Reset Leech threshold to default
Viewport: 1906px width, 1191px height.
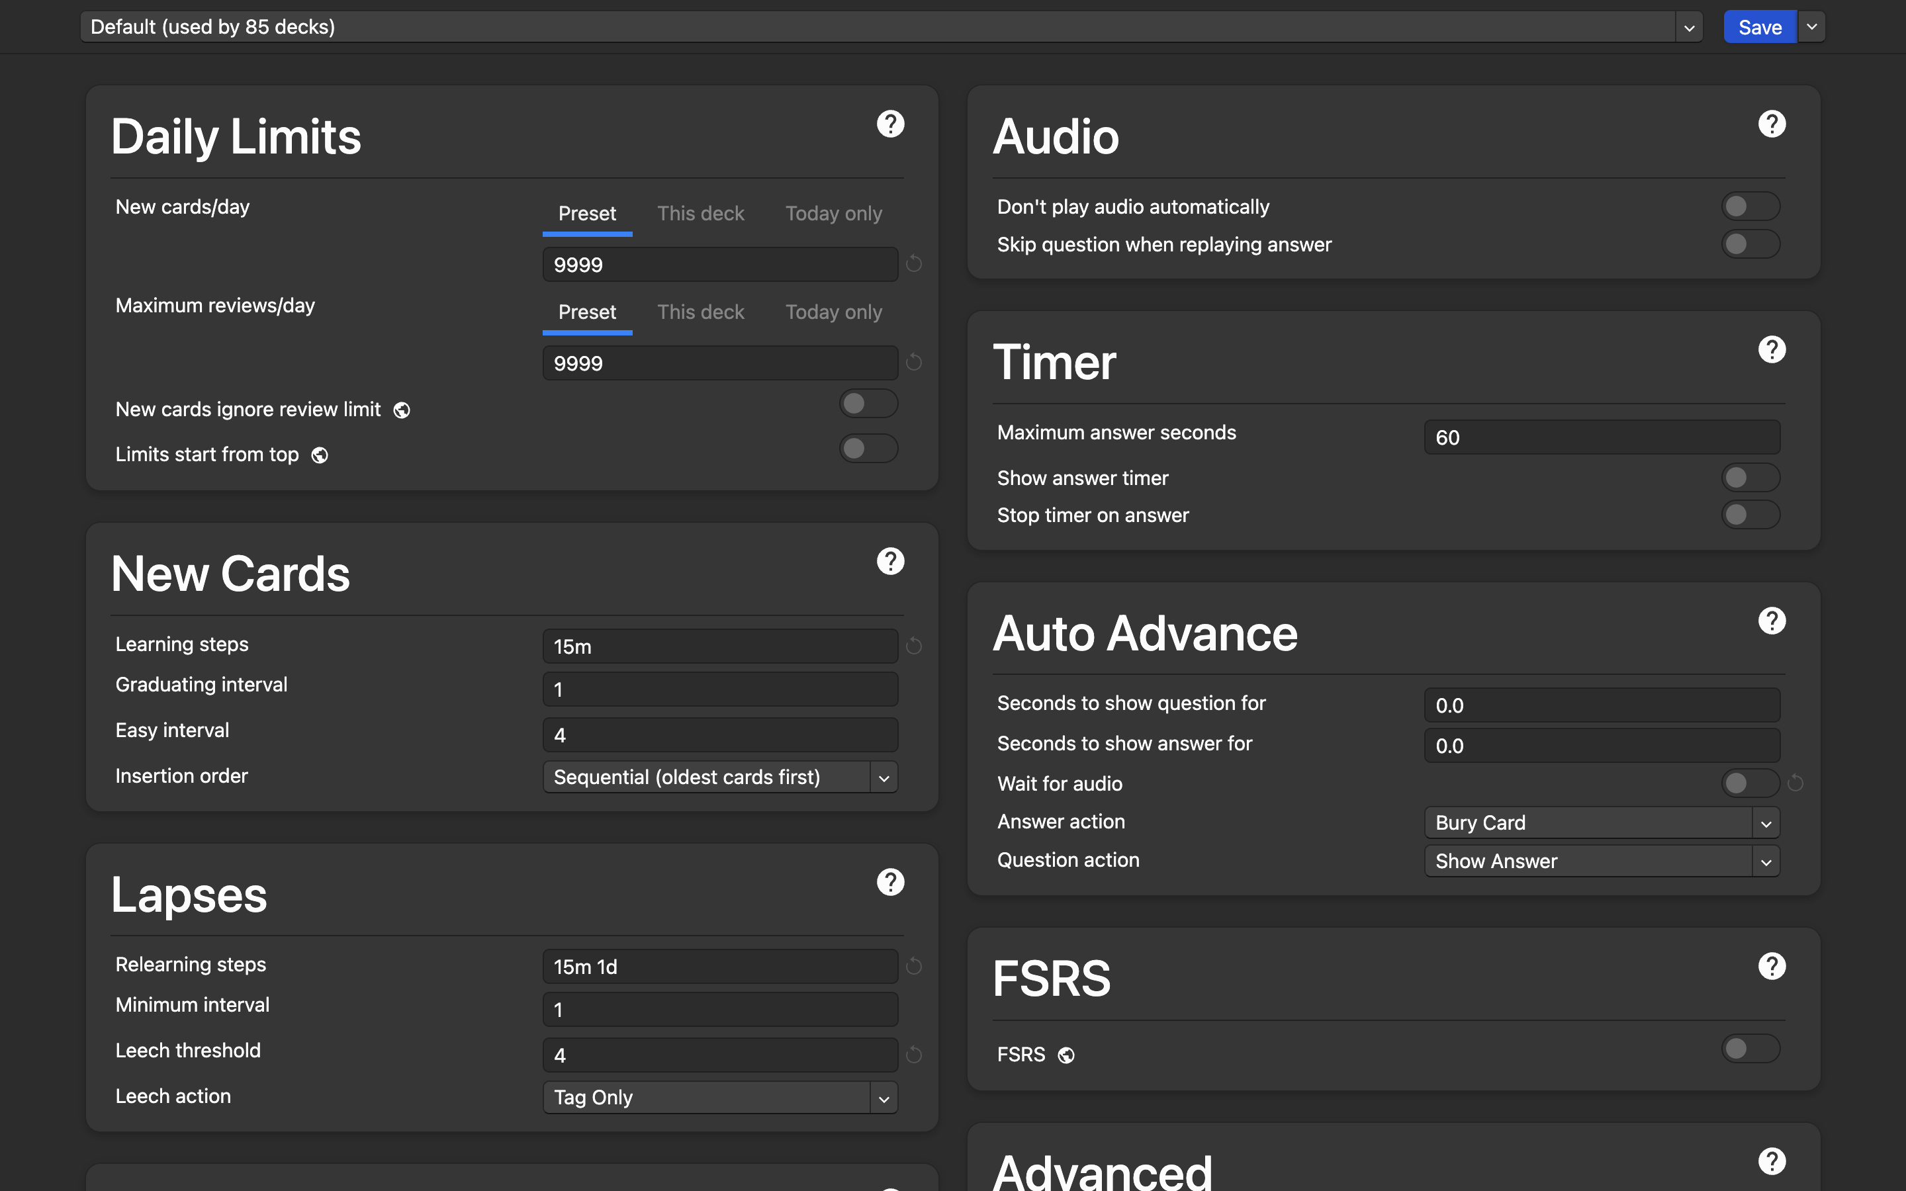coord(913,1054)
